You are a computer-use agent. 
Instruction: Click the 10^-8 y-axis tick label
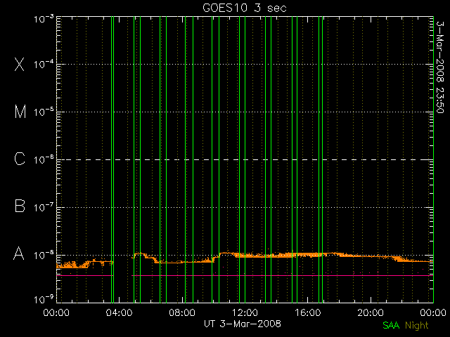click(x=44, y=255)
